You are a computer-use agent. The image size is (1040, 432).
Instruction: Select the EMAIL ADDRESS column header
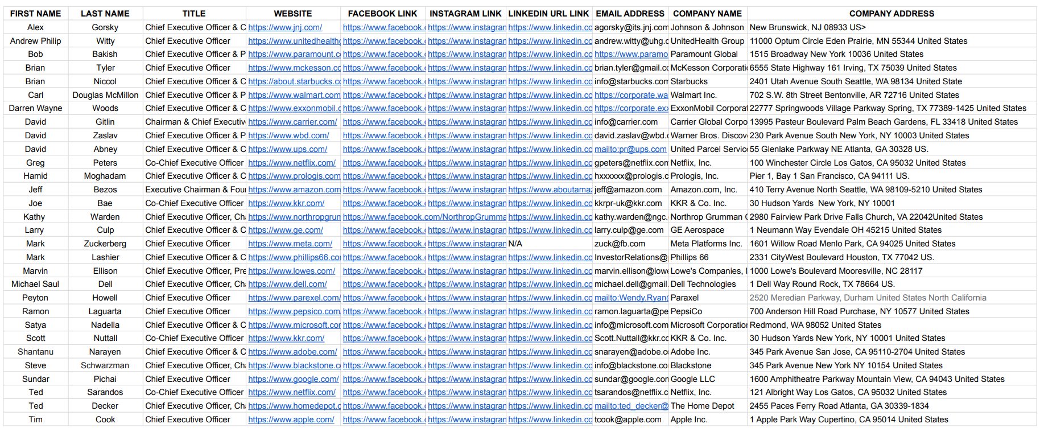630,14
